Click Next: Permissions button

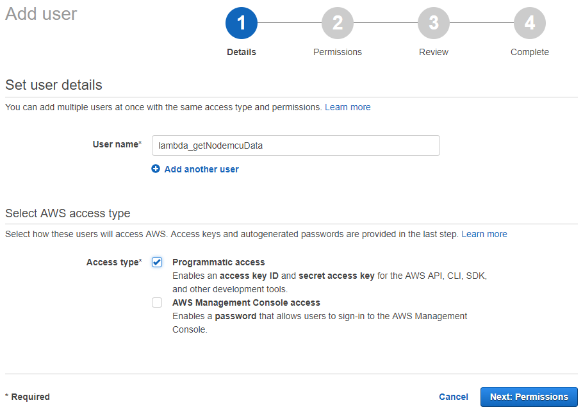point(529,397)
